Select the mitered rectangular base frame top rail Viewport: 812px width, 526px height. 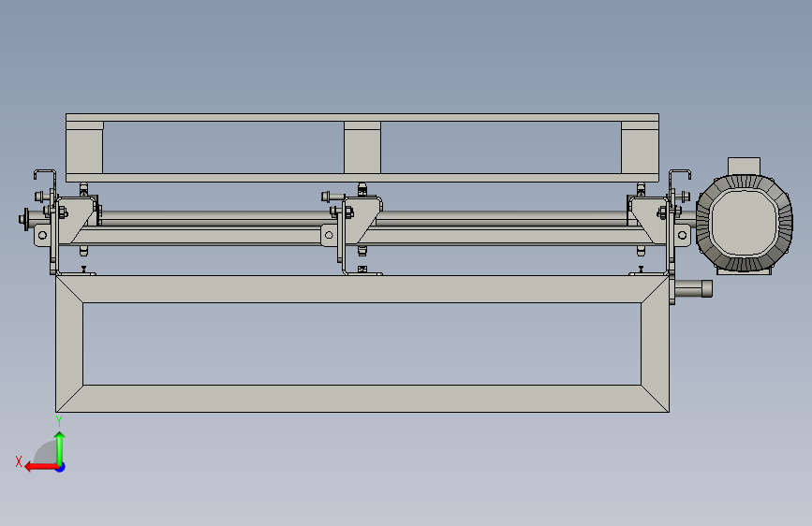pos(362,289)
